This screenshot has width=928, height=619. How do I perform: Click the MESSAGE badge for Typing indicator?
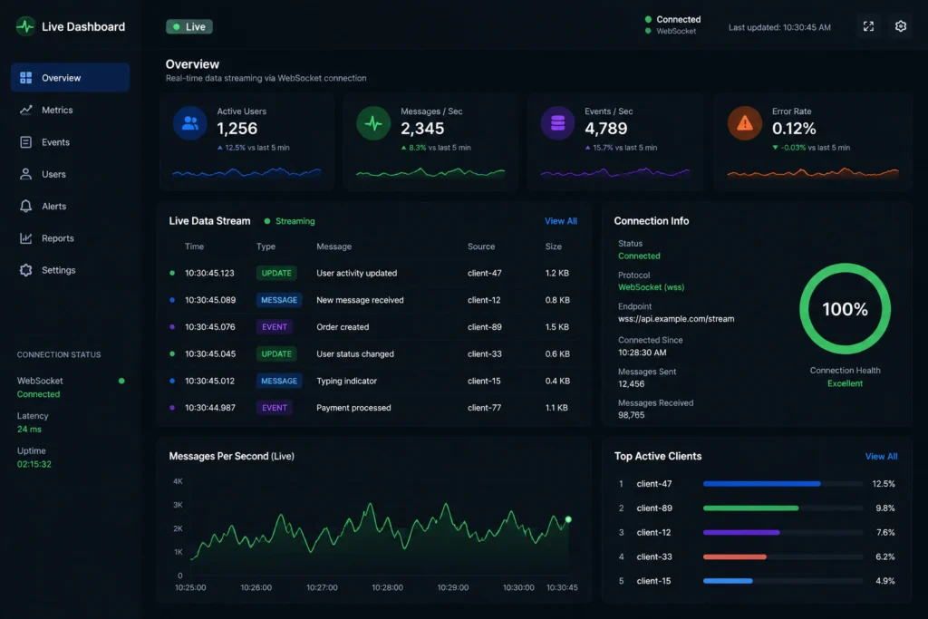[279, 381]
